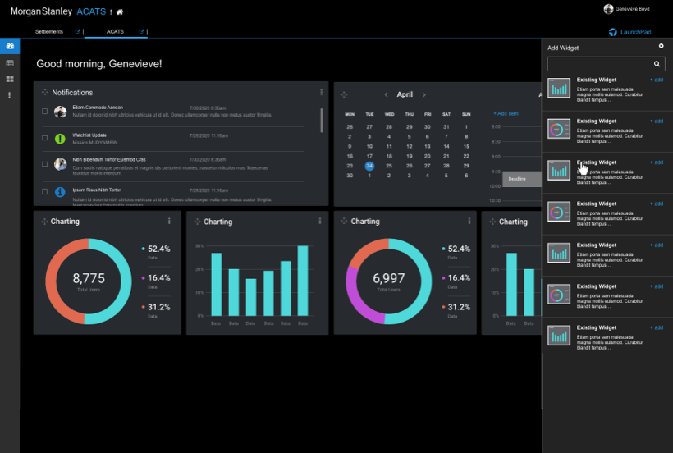Go to next month after April

pos(424,94)
